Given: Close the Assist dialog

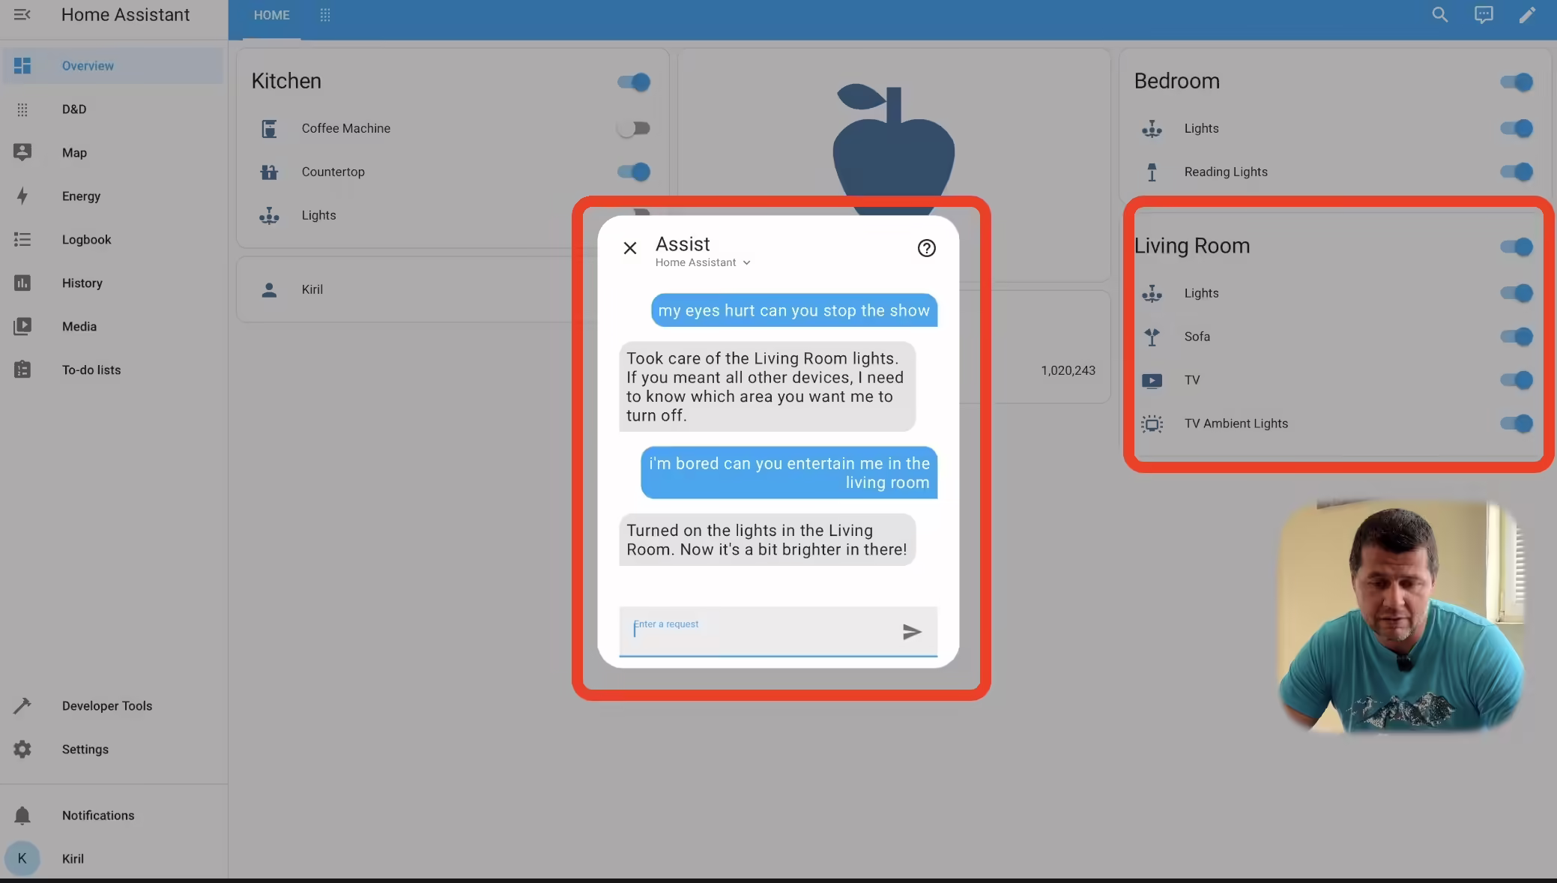Looking at the screenshot, I should tap(630, 248).
